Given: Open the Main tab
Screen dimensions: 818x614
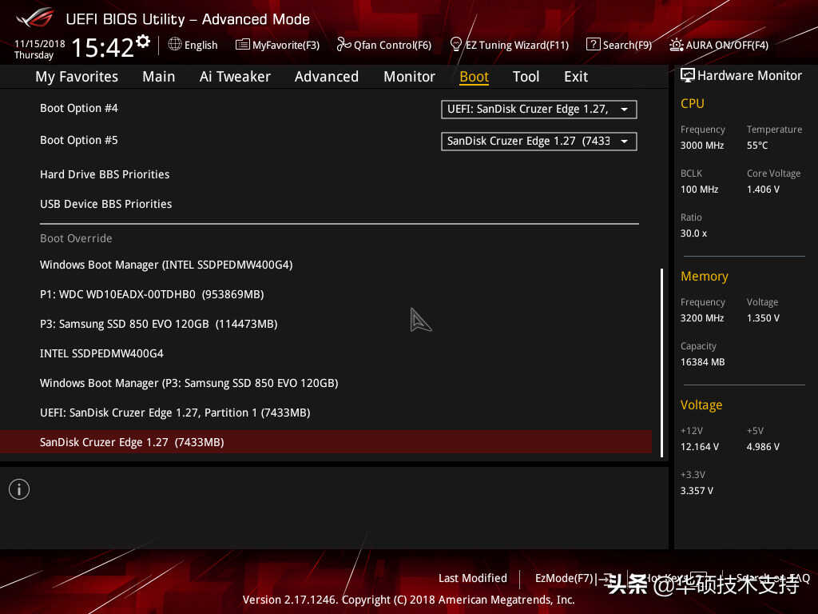Looking at the screenshot, I should [159, 77].
